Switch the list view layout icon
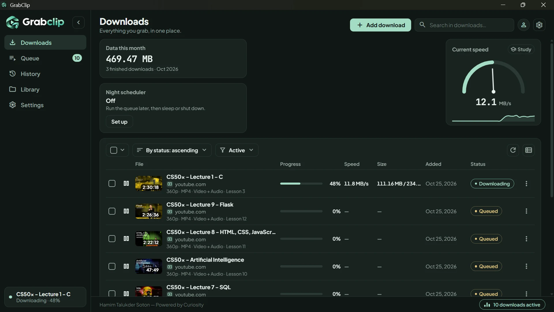 529,150
